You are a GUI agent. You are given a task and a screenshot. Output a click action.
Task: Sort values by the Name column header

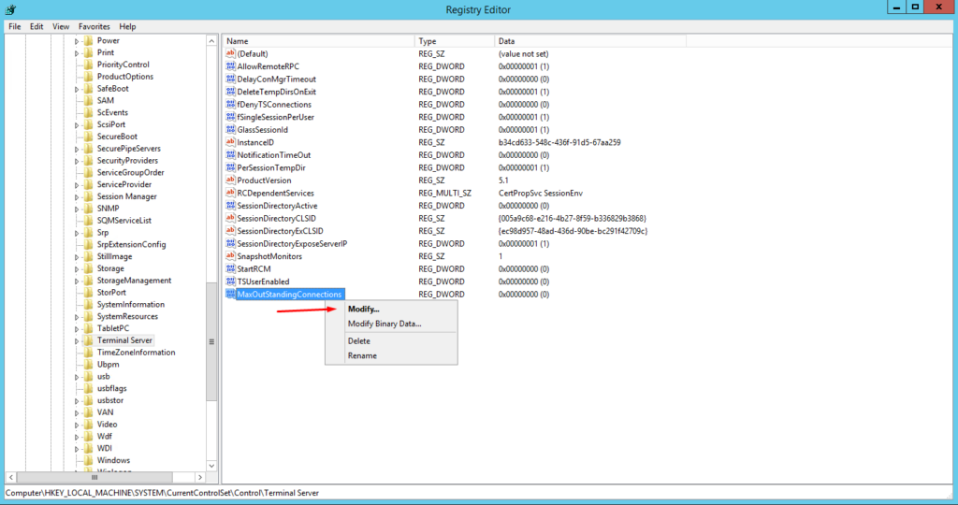318,41
